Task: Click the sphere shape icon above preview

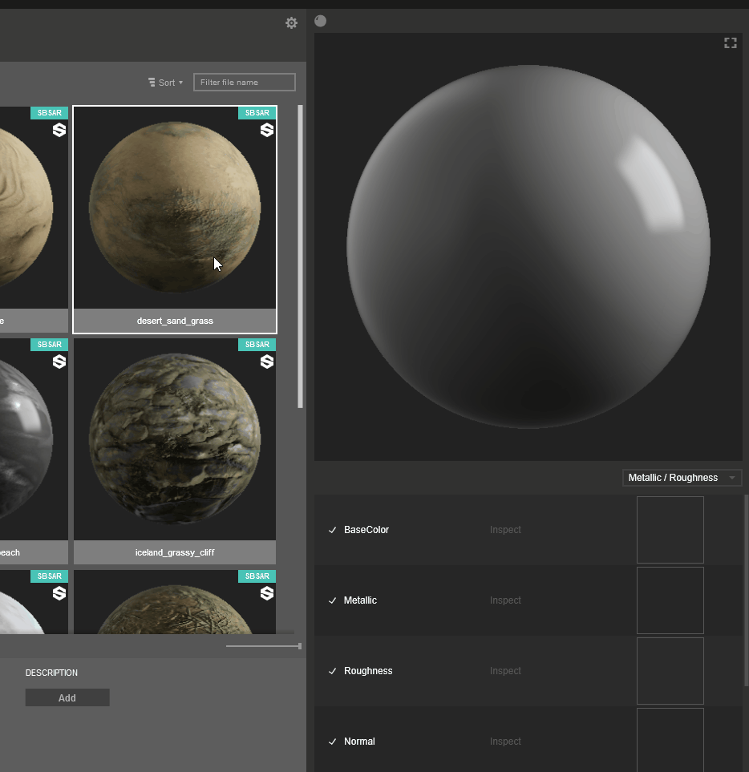Action: pyautogui.click(x=321, y=21)
